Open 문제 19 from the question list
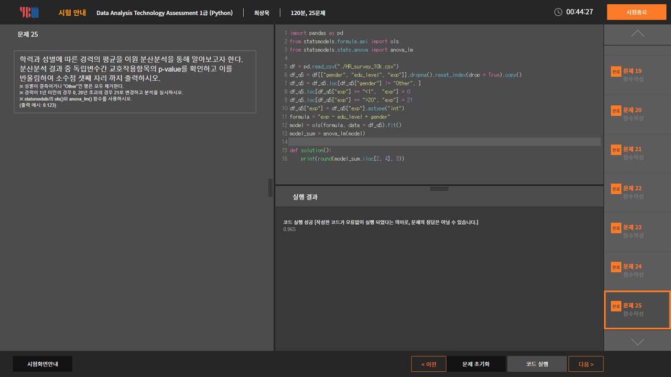The height and width of the screenshot is (377, 671). (x=637, y=75)
